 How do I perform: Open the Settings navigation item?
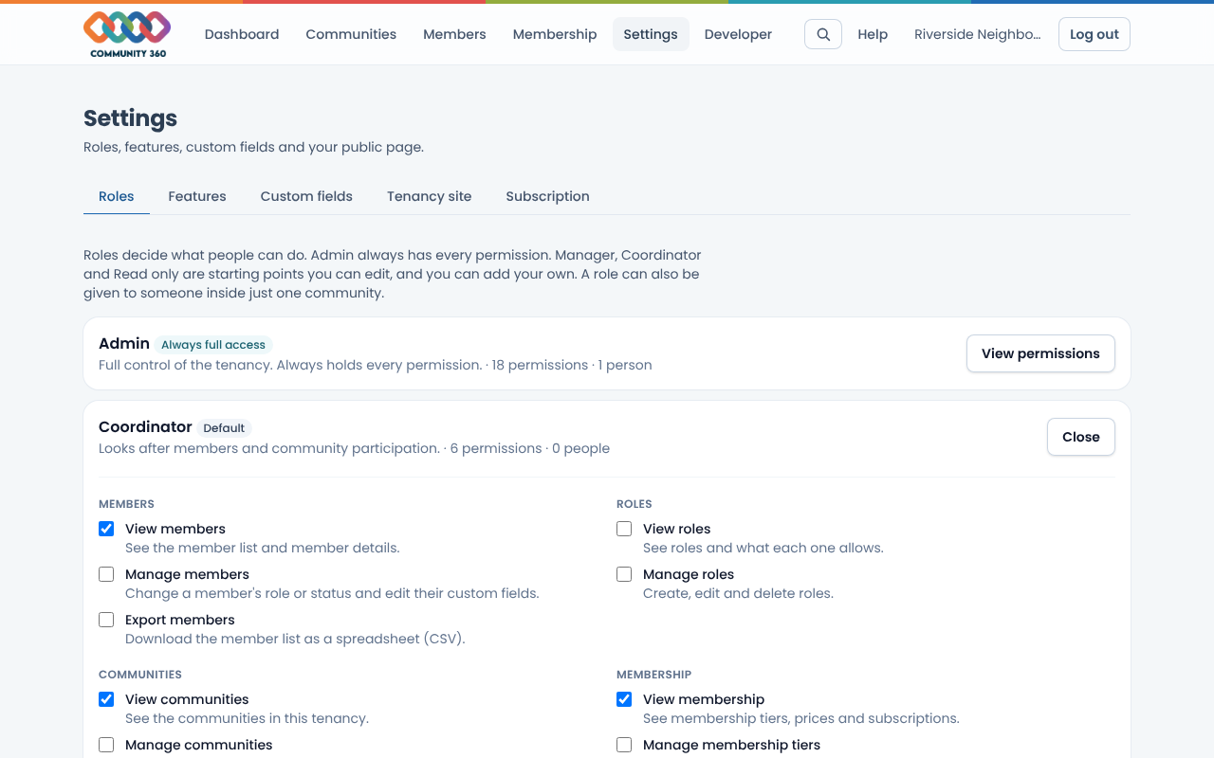[651, 34]
